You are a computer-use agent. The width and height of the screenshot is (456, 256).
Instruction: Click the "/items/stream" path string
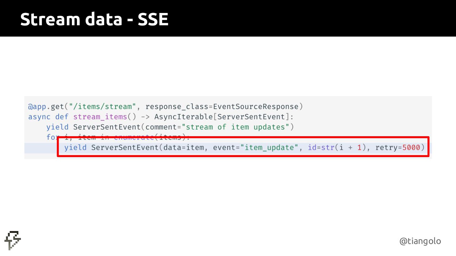(x=103, y=107)
